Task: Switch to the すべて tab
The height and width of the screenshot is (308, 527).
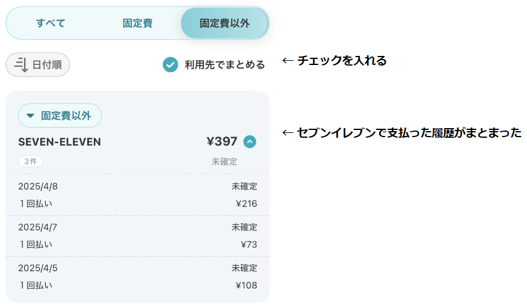Action: click(x=51, y=23)
